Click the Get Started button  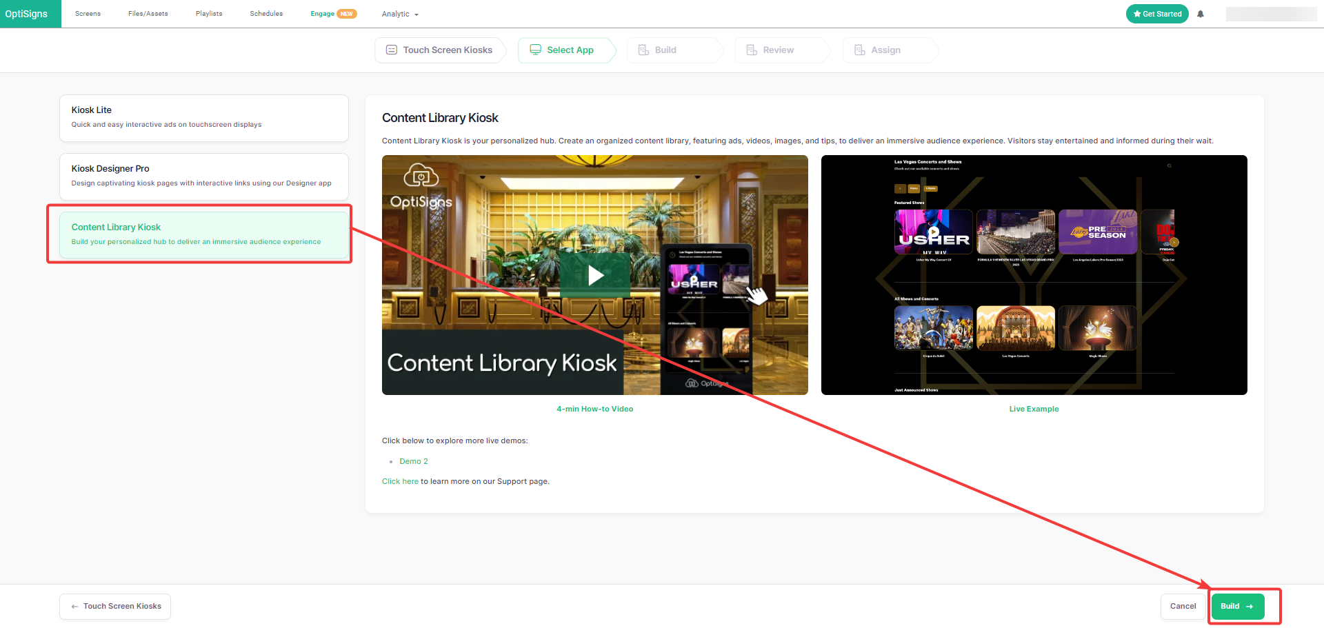(1157, 14)
